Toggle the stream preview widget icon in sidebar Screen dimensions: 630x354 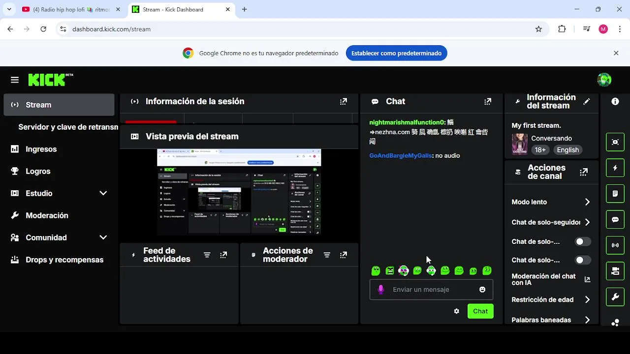[x=615, y=142]
